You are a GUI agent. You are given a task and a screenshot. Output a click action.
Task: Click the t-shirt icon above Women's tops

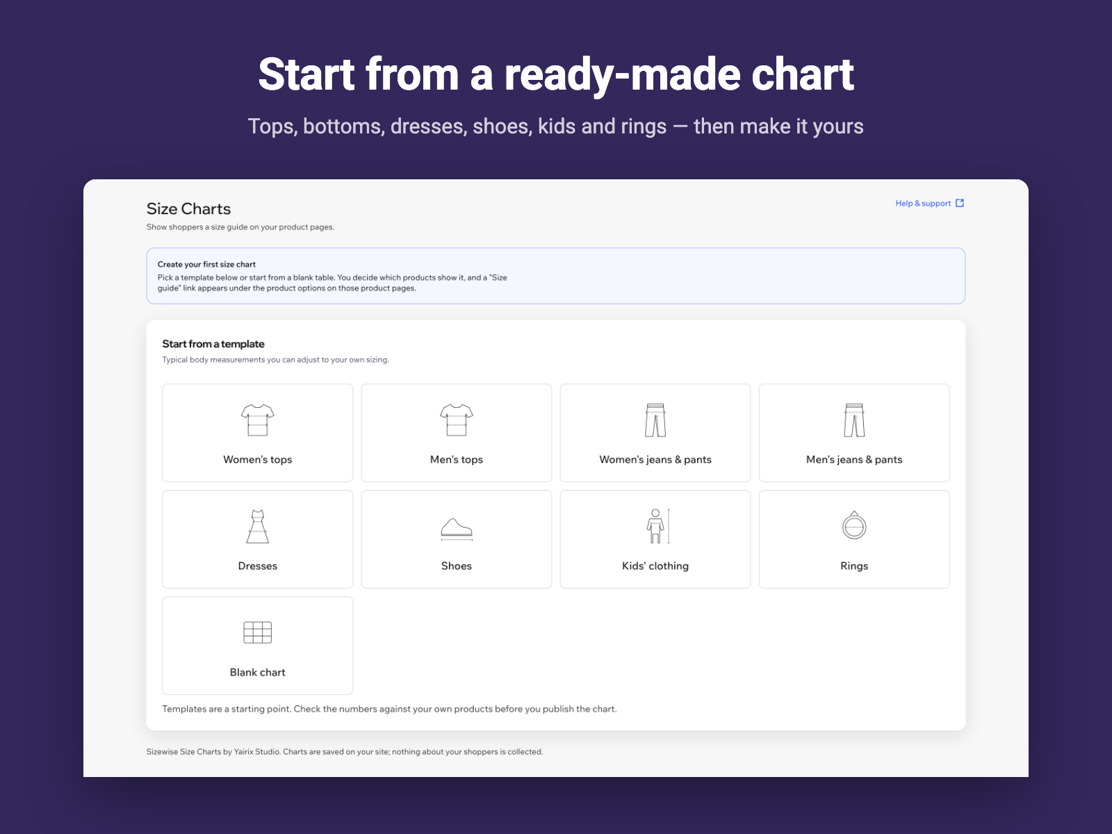(x=257, y=420)
